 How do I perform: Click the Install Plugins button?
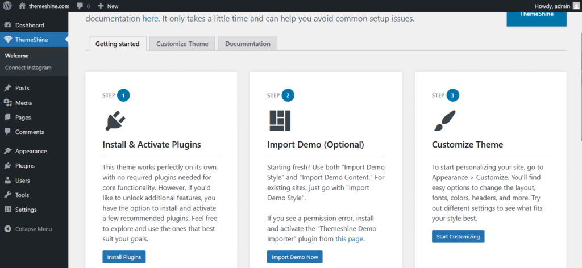pos(124,257)
